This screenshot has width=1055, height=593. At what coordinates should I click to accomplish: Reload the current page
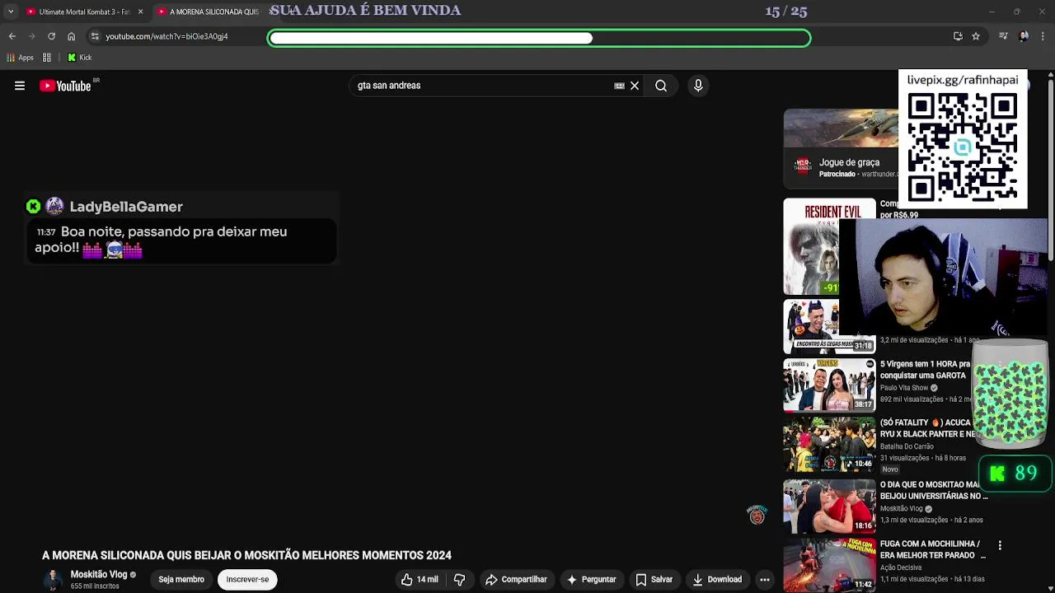coord(51,36)
